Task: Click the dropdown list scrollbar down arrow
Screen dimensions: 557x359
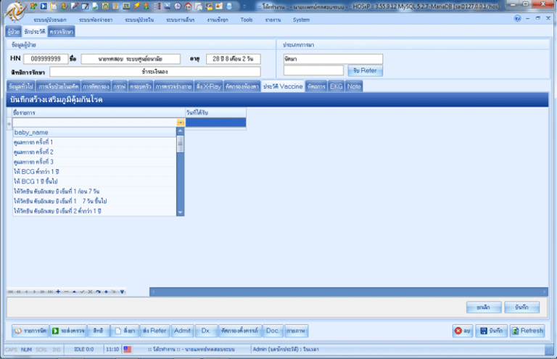Action: [x=181, y=212]
